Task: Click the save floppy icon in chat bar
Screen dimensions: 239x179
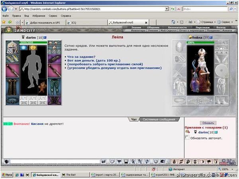Action: point(126,161)
